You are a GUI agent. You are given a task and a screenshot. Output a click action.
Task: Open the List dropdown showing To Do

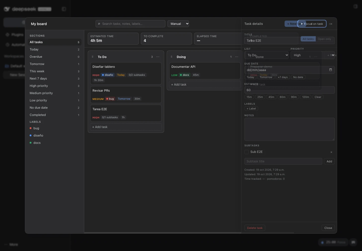tap(266, 55)
